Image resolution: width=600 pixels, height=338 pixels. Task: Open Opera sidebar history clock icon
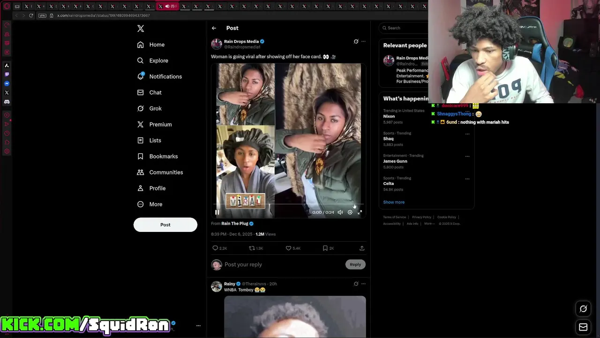point(7,133)
